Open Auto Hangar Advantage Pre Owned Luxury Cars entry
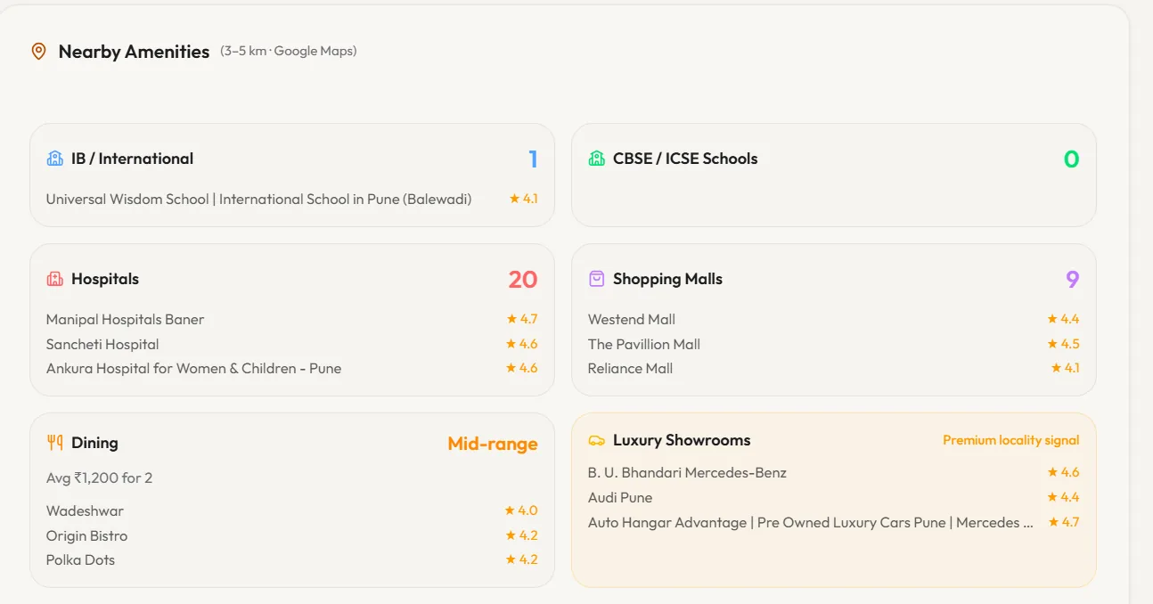The height and width of the screenshot is (604, 1153). tap(811, 522)
